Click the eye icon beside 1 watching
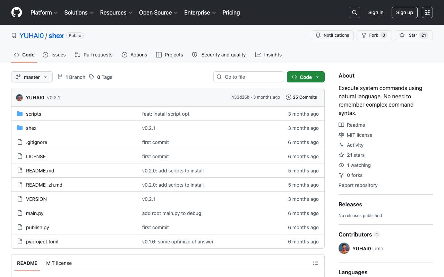Screen dimensions: 444x277 (x=341, y=165)
